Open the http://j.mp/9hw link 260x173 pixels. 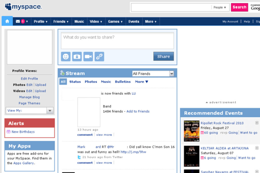[x=133, y=152]
